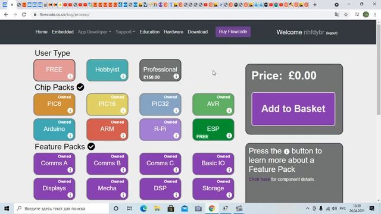The height and width of the screenshot is (214, 381).
Task: View info for Storage feature pack
Action: pos(229,195)
